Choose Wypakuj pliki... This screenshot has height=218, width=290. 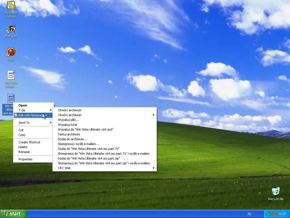tap(105, 120)
